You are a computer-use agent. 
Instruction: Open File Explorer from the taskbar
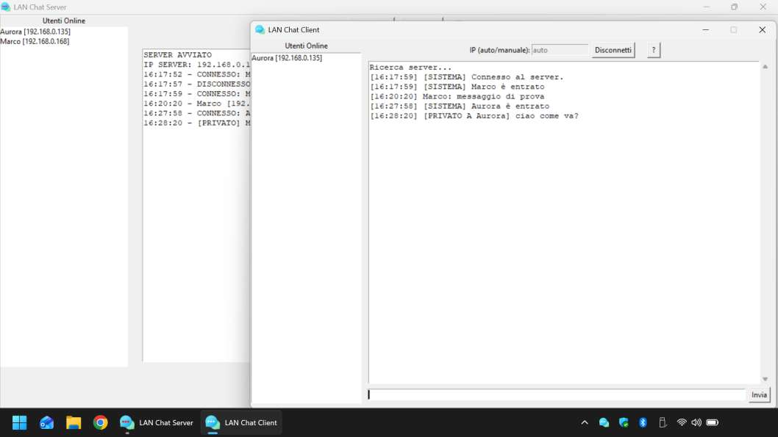tap(74, 422)
